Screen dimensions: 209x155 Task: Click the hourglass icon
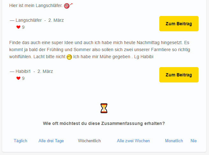pyautogui.click(x=104, y=108)
